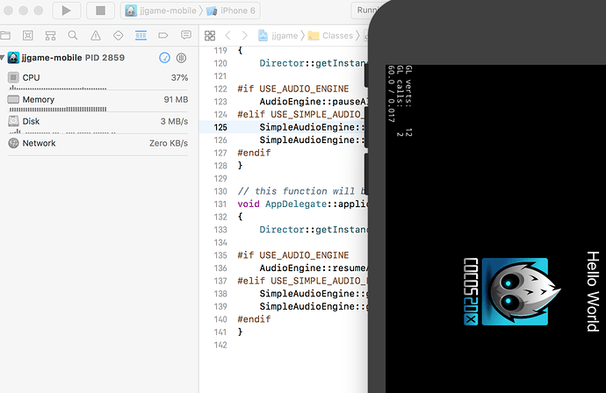This screenshot has width=606, height=393.
Task: Click 'Director::getInstance' on line 133
Action: pyautogui.click(x=314, y=230)
